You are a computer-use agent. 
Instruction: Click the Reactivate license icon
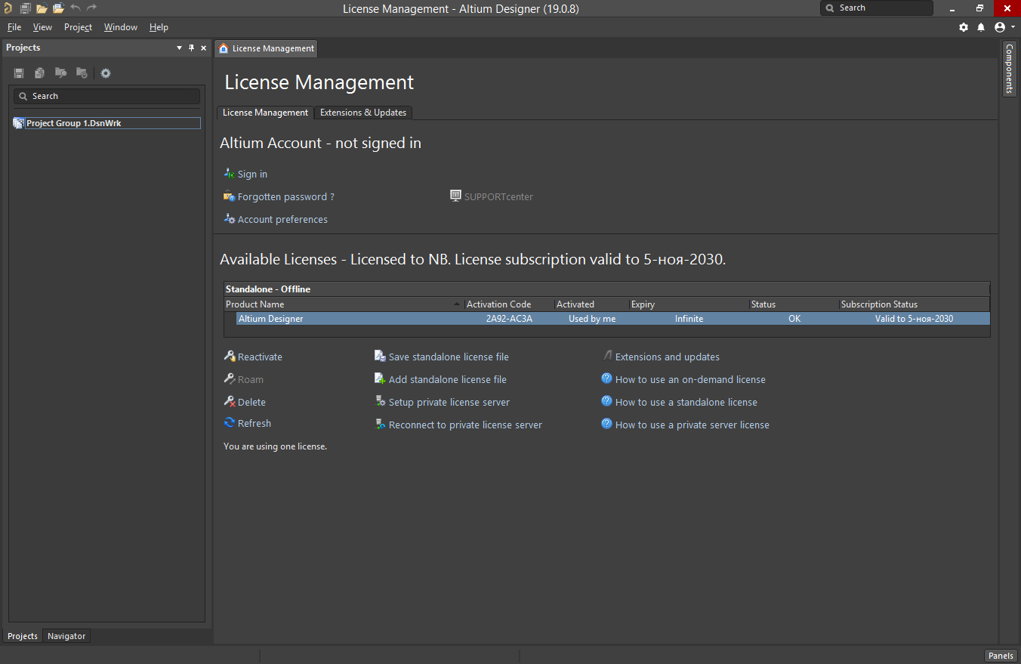pos(230,356)
